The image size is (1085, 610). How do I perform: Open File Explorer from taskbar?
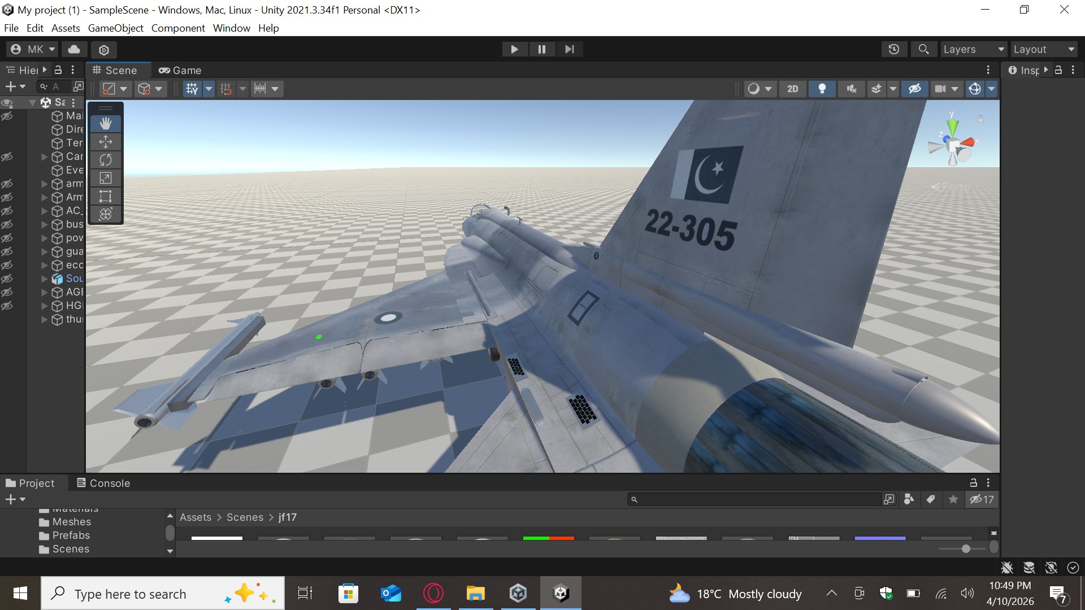476,594
